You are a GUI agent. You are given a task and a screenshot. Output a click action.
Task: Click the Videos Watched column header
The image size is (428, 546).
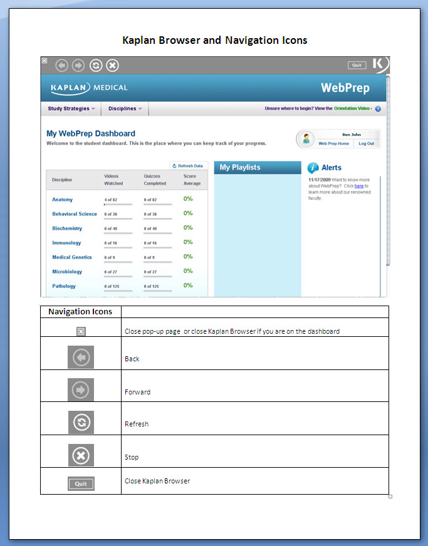(113, 180)
